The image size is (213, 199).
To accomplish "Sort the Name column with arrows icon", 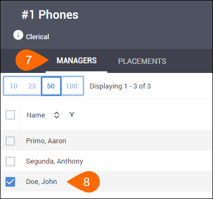I will pyautogui.click(x=56, y=115).
